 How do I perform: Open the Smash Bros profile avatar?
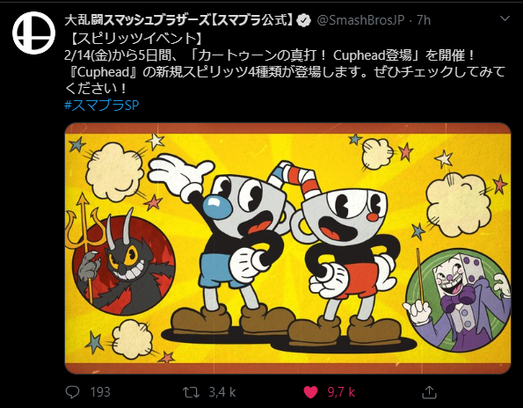[x=33, y=33]
